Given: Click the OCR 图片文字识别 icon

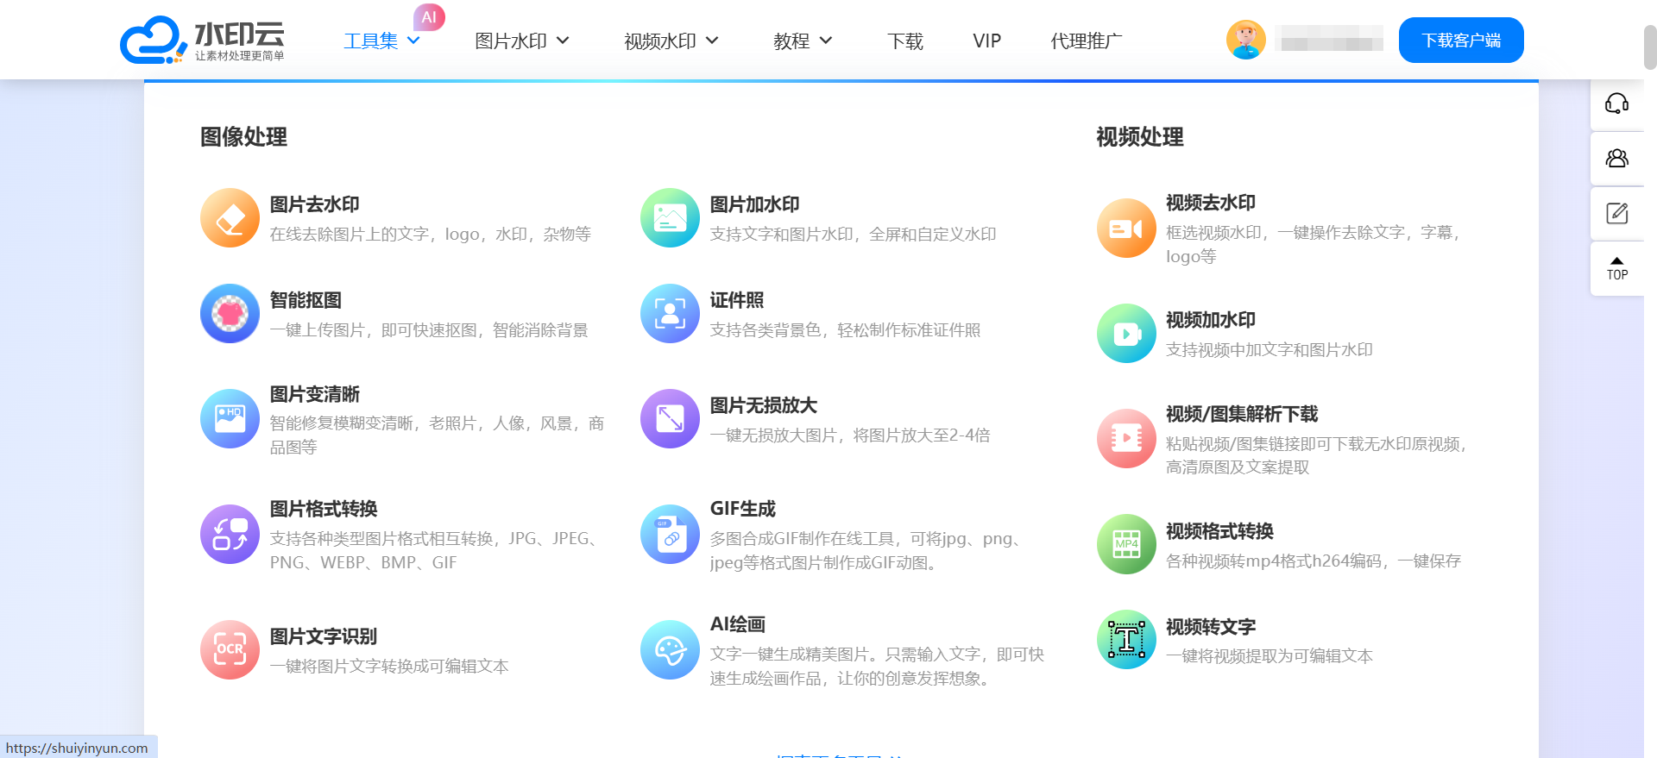Looking at the screenshot, I should pos(230,649).
